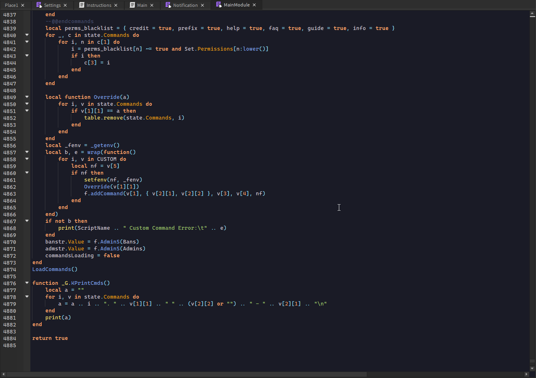Click the Main tab document icon
This screenshot has height=378, width=536.
click(132, 5)
